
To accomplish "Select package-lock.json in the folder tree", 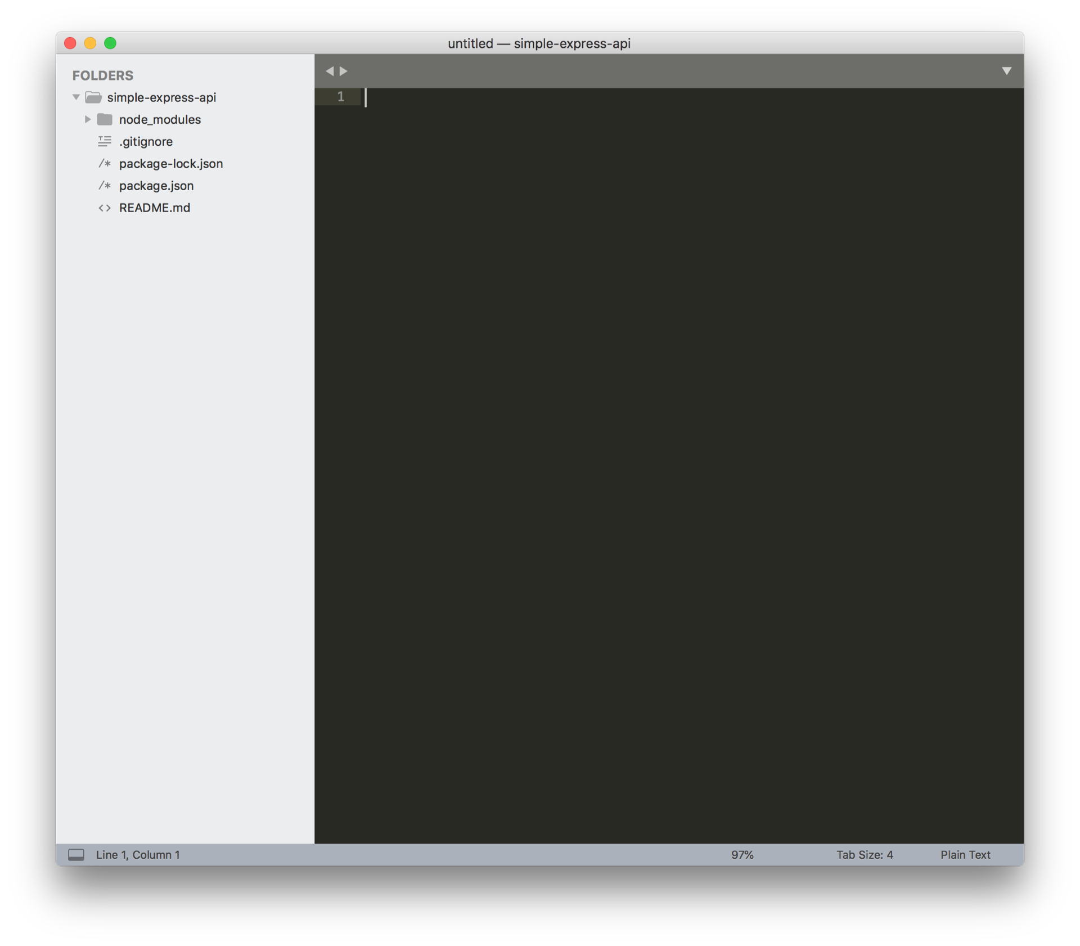I will coord(171,164).
